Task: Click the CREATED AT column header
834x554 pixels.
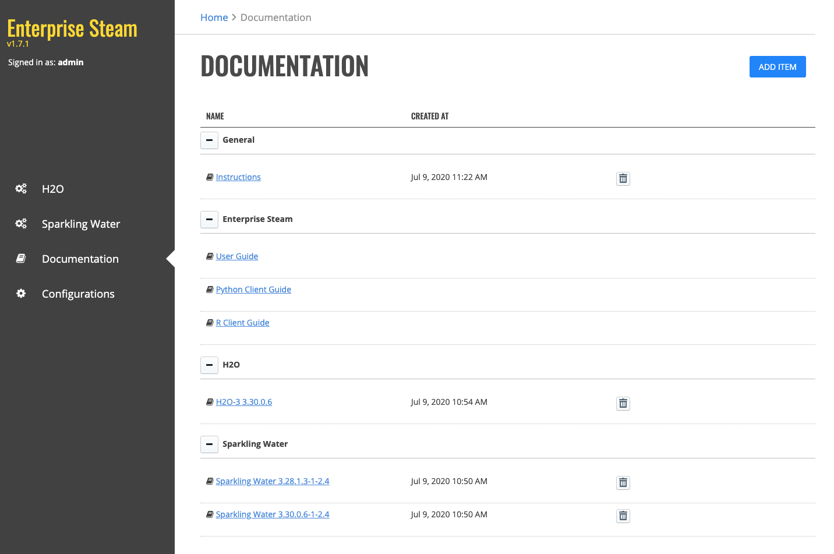Action: [430, 117]
